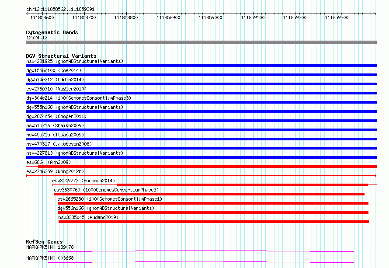Click ruler position 111858600
This screenshot has height=268, width=389.
point(42,17)
